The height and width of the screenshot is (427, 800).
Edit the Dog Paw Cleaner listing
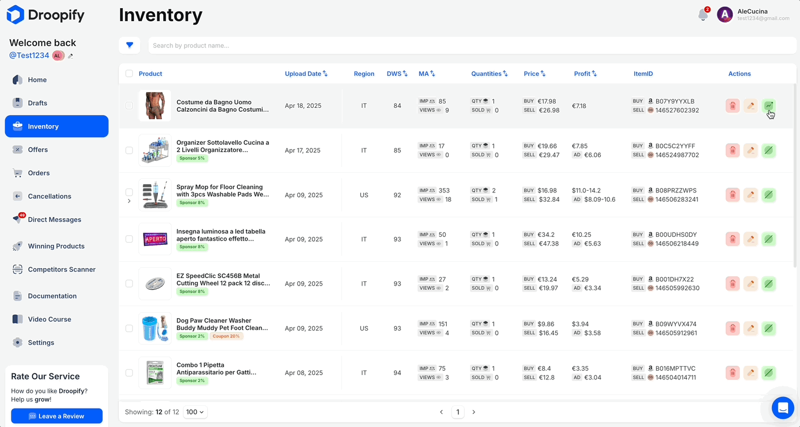(751, 328)
